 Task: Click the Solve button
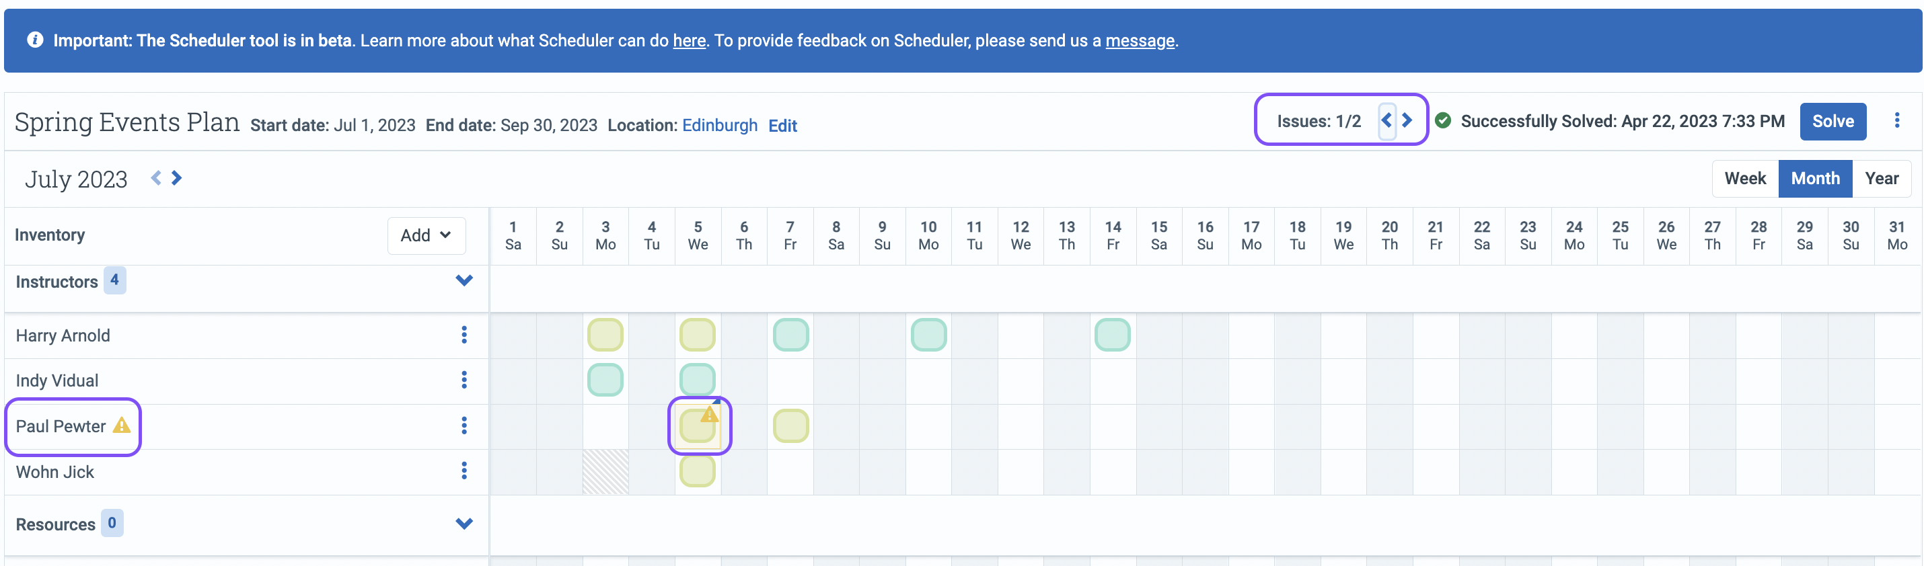(x=1832, y=121)
